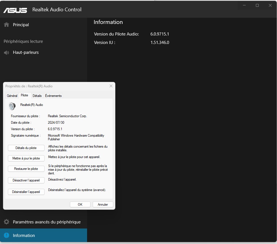The image size is (277, 244).
Task: Switch to the Général tab
Action: click(x=12, y=96)
